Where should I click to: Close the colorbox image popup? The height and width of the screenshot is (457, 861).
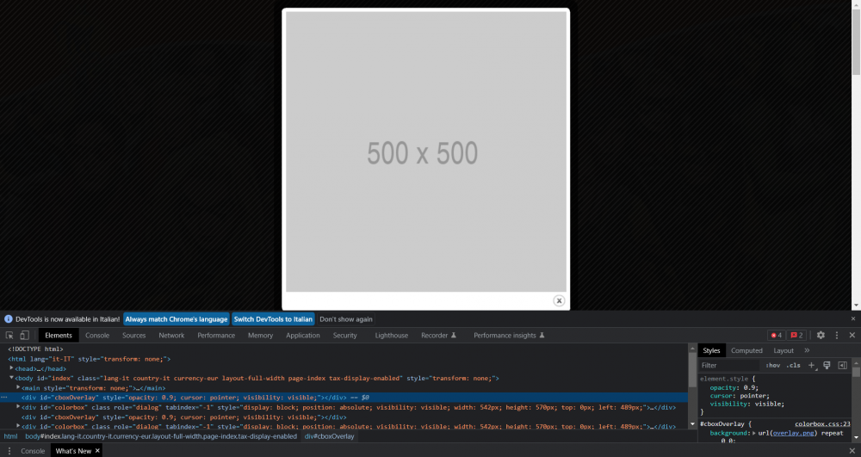click(559, 300)
